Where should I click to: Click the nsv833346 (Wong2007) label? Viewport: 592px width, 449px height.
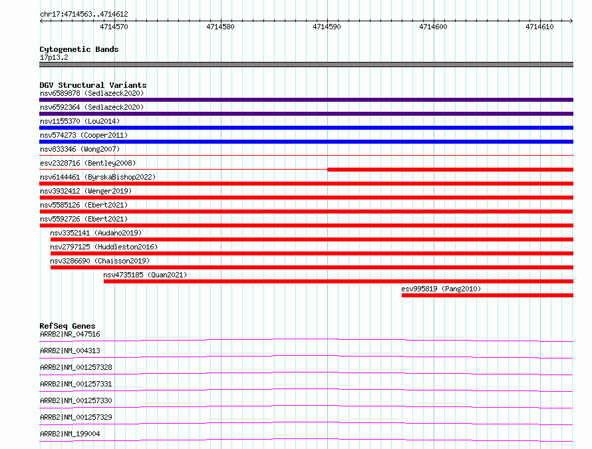point(80,149)
